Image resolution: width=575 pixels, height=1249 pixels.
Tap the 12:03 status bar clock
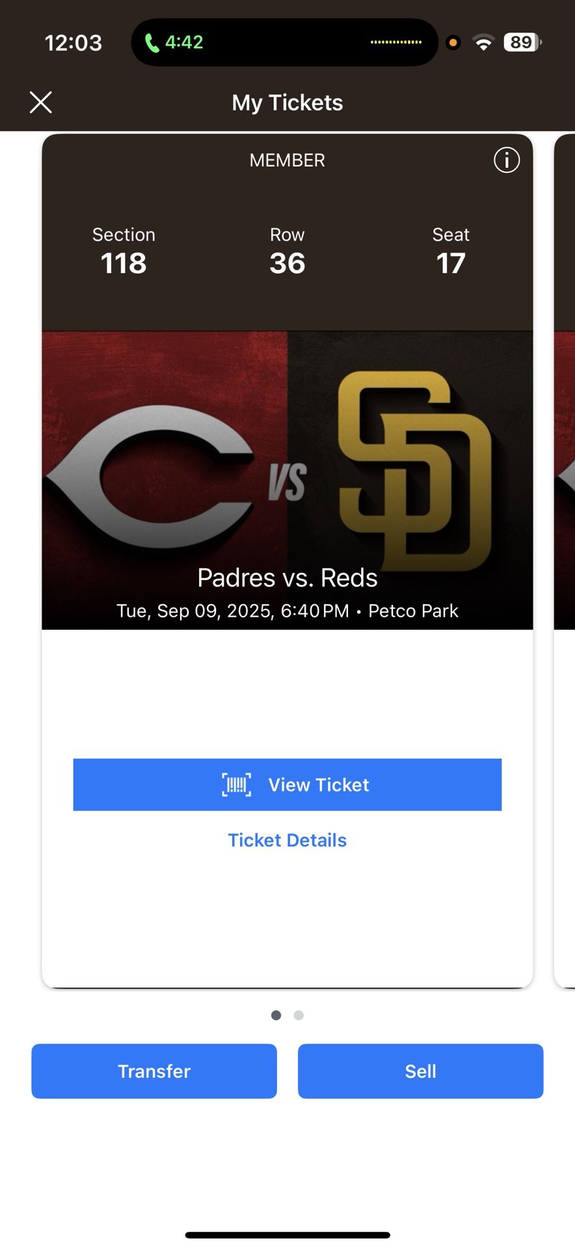73,43
